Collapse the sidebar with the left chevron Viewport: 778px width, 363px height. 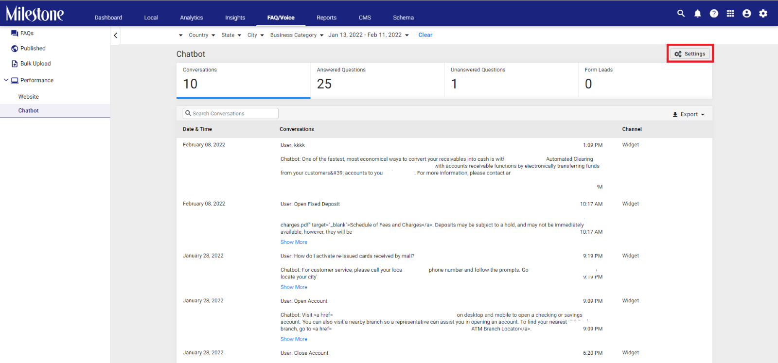[115, 35]
